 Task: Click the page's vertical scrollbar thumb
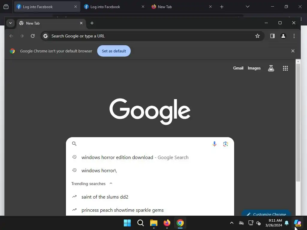[x=298, y=122]
